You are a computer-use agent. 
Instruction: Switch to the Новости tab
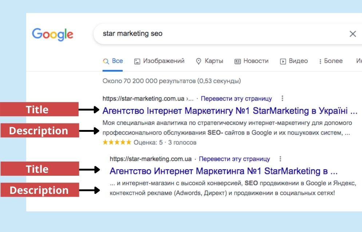[x=256, y=61]
